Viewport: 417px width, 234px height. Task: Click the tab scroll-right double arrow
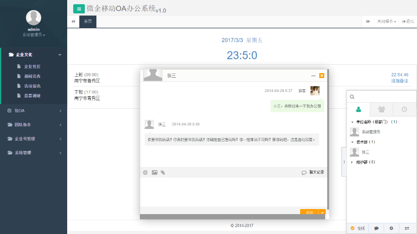[x=368, y=21]
